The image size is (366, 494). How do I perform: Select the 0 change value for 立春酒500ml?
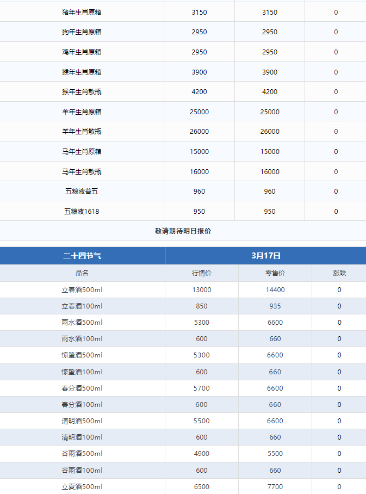339,290
